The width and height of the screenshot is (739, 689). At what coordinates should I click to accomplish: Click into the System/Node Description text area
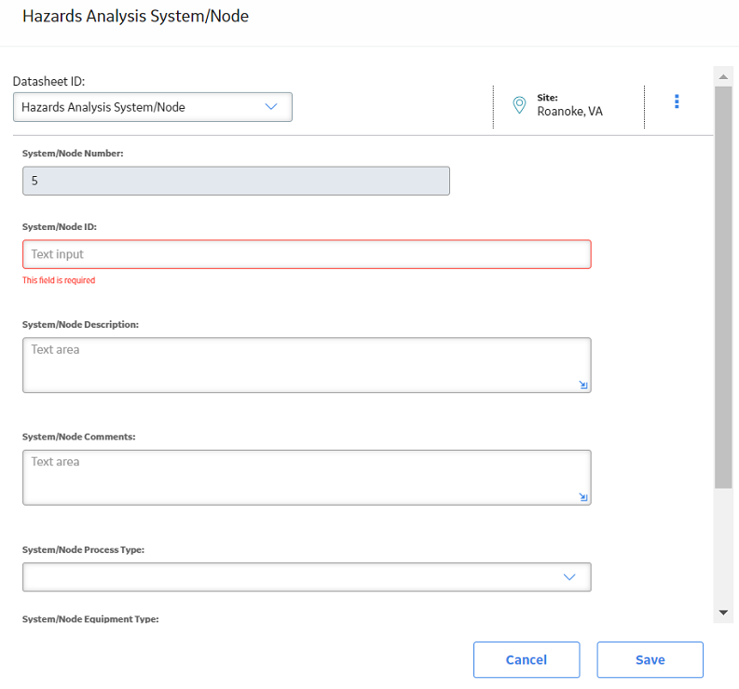point(307,365)
